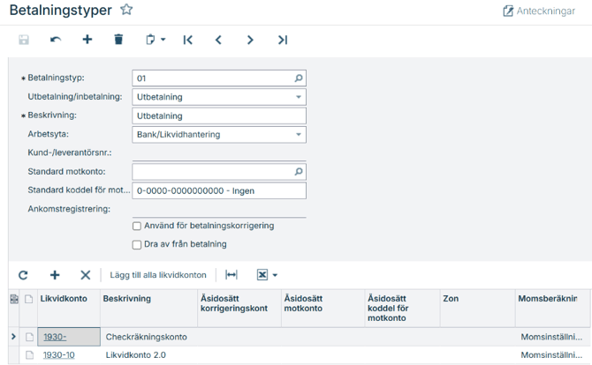This screenshot has width=592, height=365.
Task: Open Betalningstyp lookup magnifier
Action: coord(299,78)
